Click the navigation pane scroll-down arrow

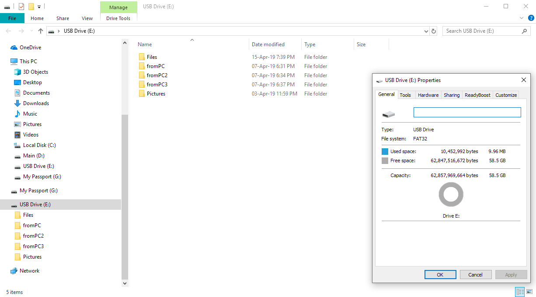[x=125, y=283]
